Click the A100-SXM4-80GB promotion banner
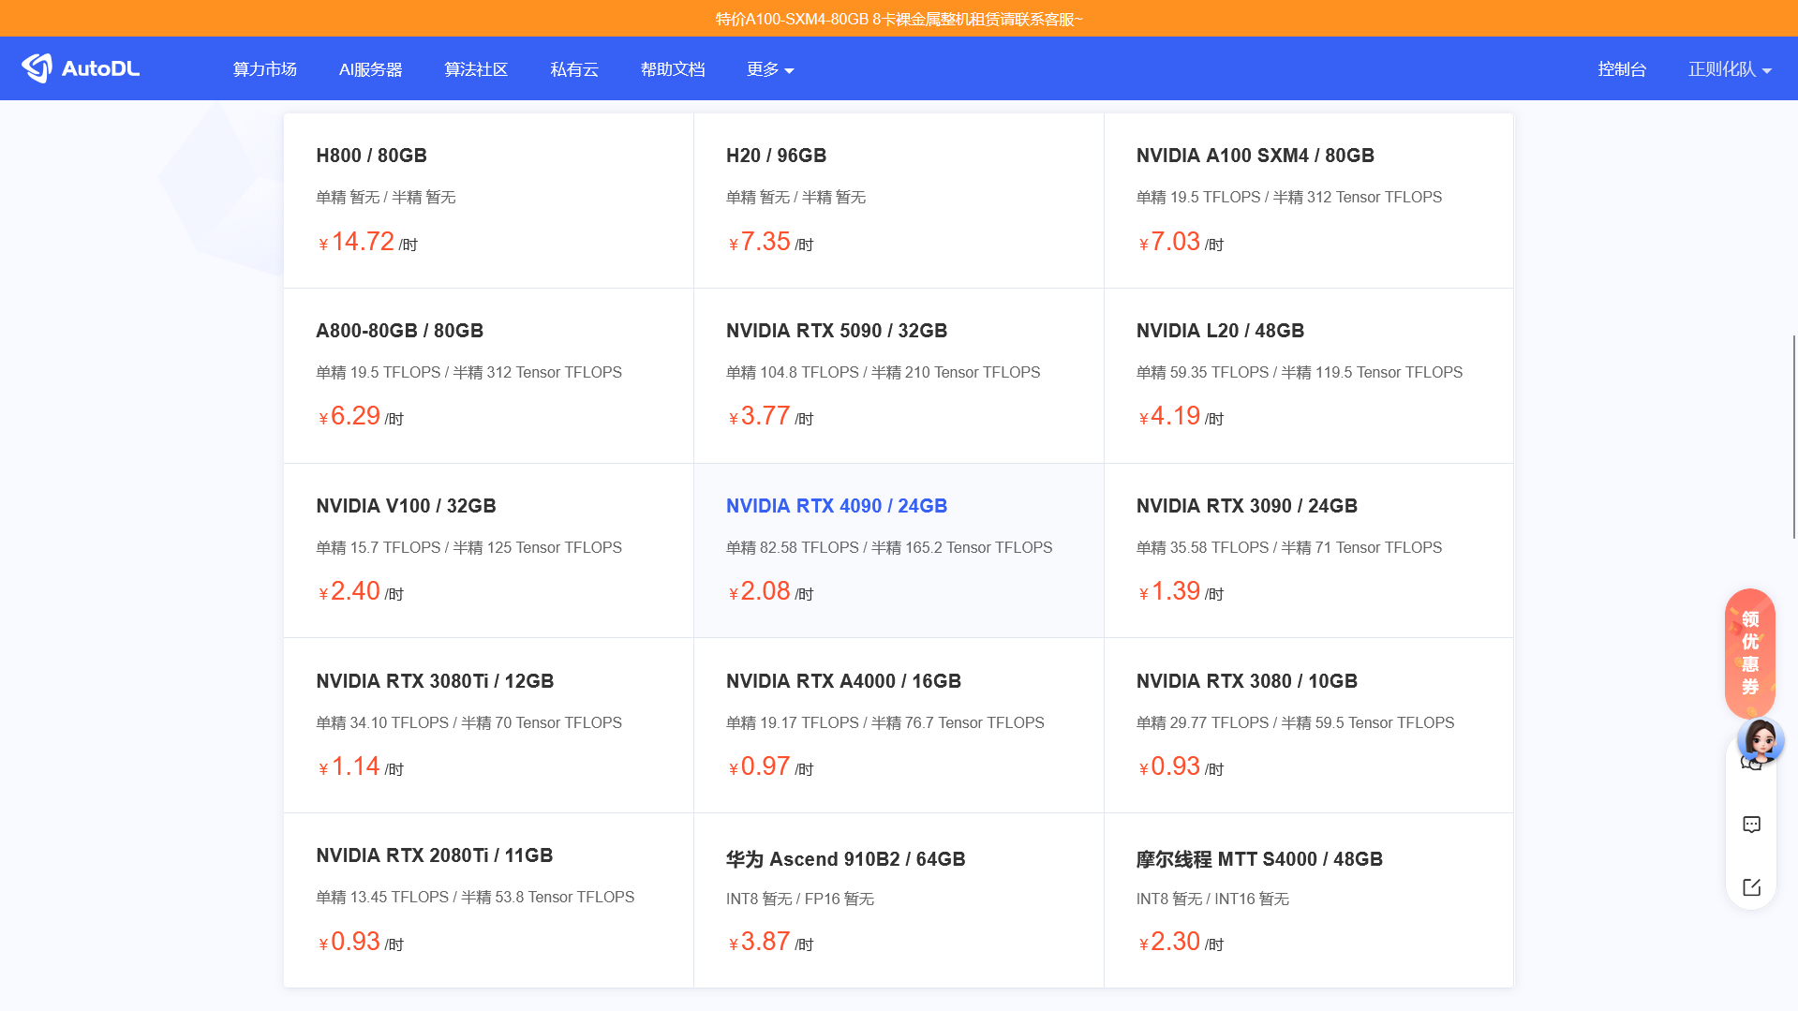1798x1011 pixels. [899, 19]
